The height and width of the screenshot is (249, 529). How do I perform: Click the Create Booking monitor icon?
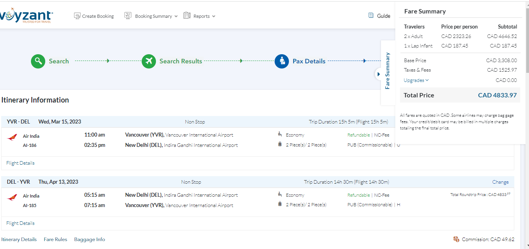(x=77, y=16)
